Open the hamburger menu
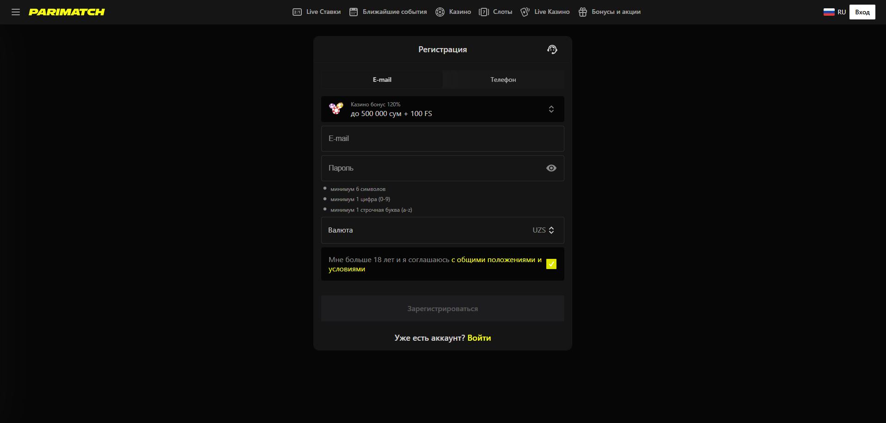 coord(16,12)
